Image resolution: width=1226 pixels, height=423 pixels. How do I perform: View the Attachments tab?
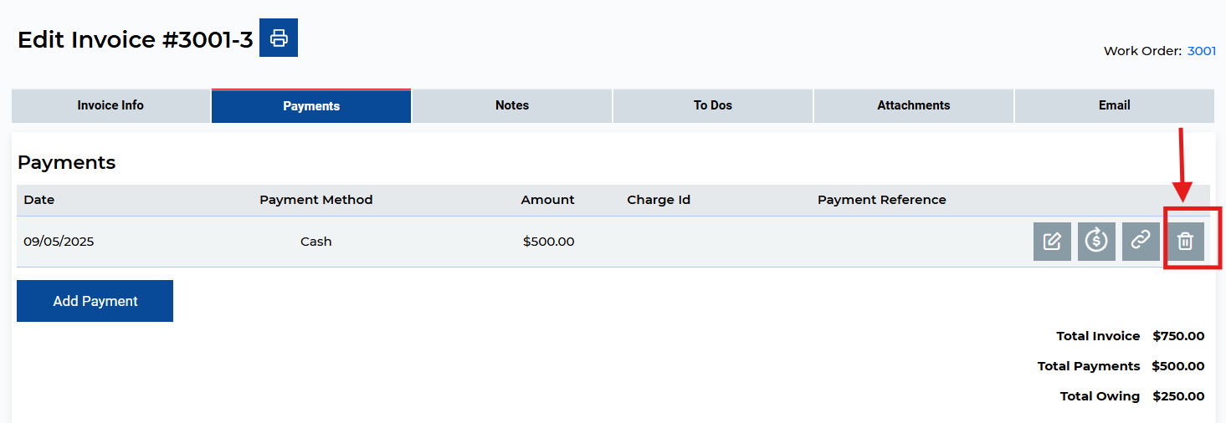click(x=914, y=105)
